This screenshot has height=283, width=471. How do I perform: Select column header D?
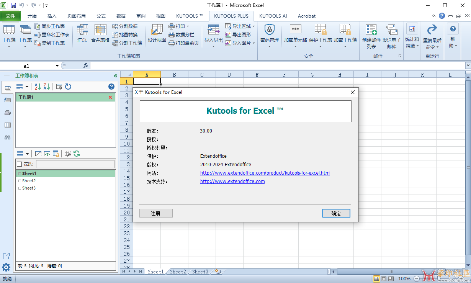point(229,75)
